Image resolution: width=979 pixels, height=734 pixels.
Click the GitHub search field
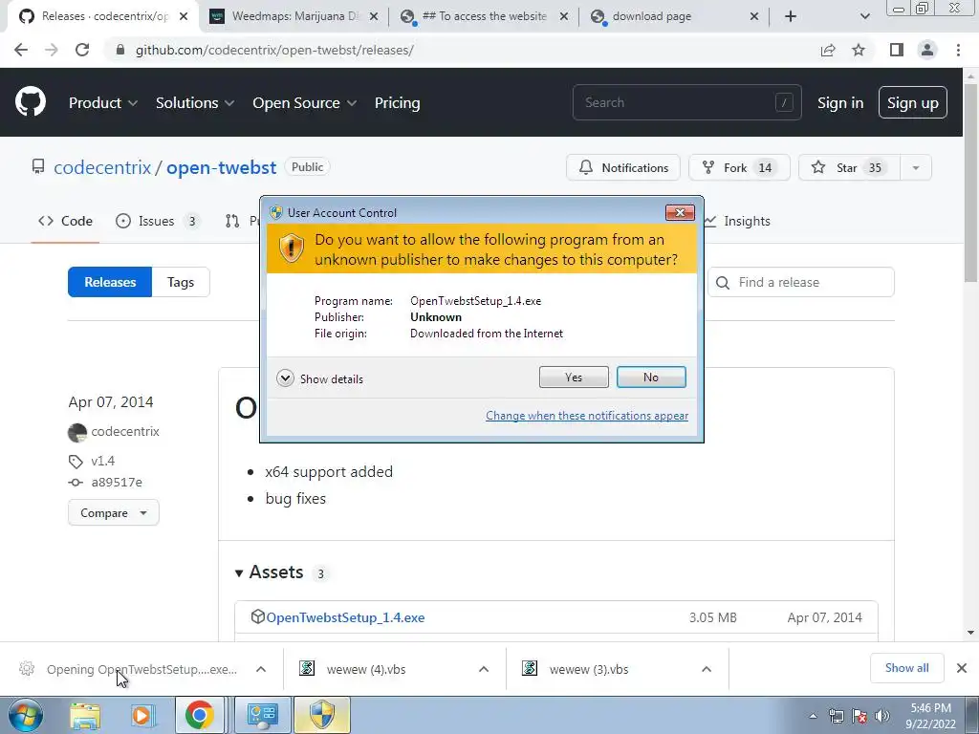pos(686,102)
